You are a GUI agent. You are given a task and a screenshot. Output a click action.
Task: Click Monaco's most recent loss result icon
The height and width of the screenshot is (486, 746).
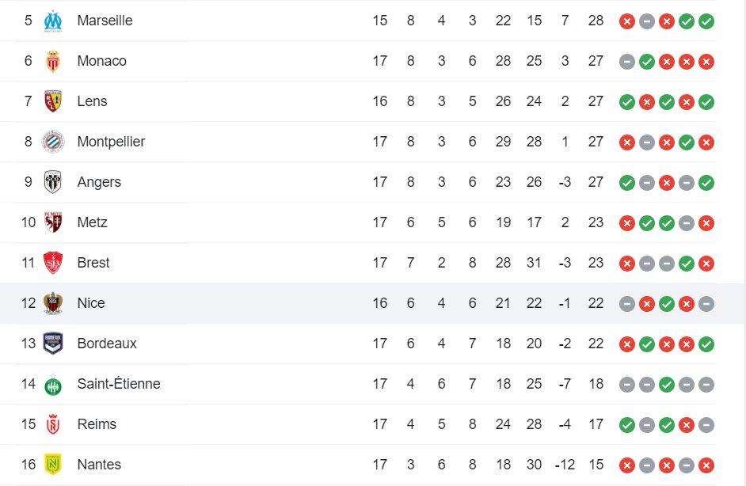point(706,62)
